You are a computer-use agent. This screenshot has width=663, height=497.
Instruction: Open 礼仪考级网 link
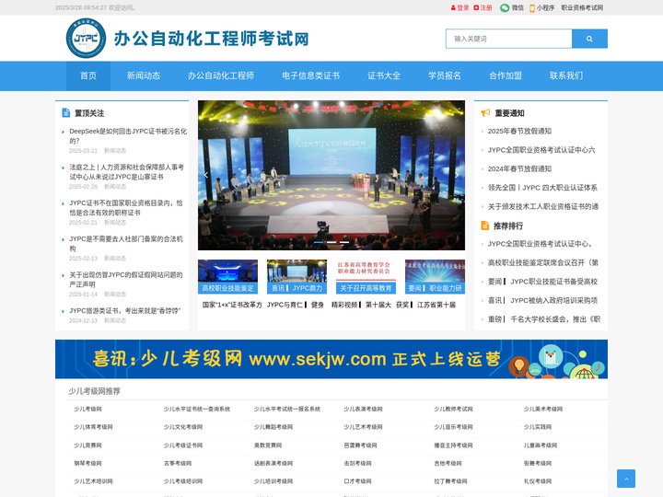tap(538, 481)
